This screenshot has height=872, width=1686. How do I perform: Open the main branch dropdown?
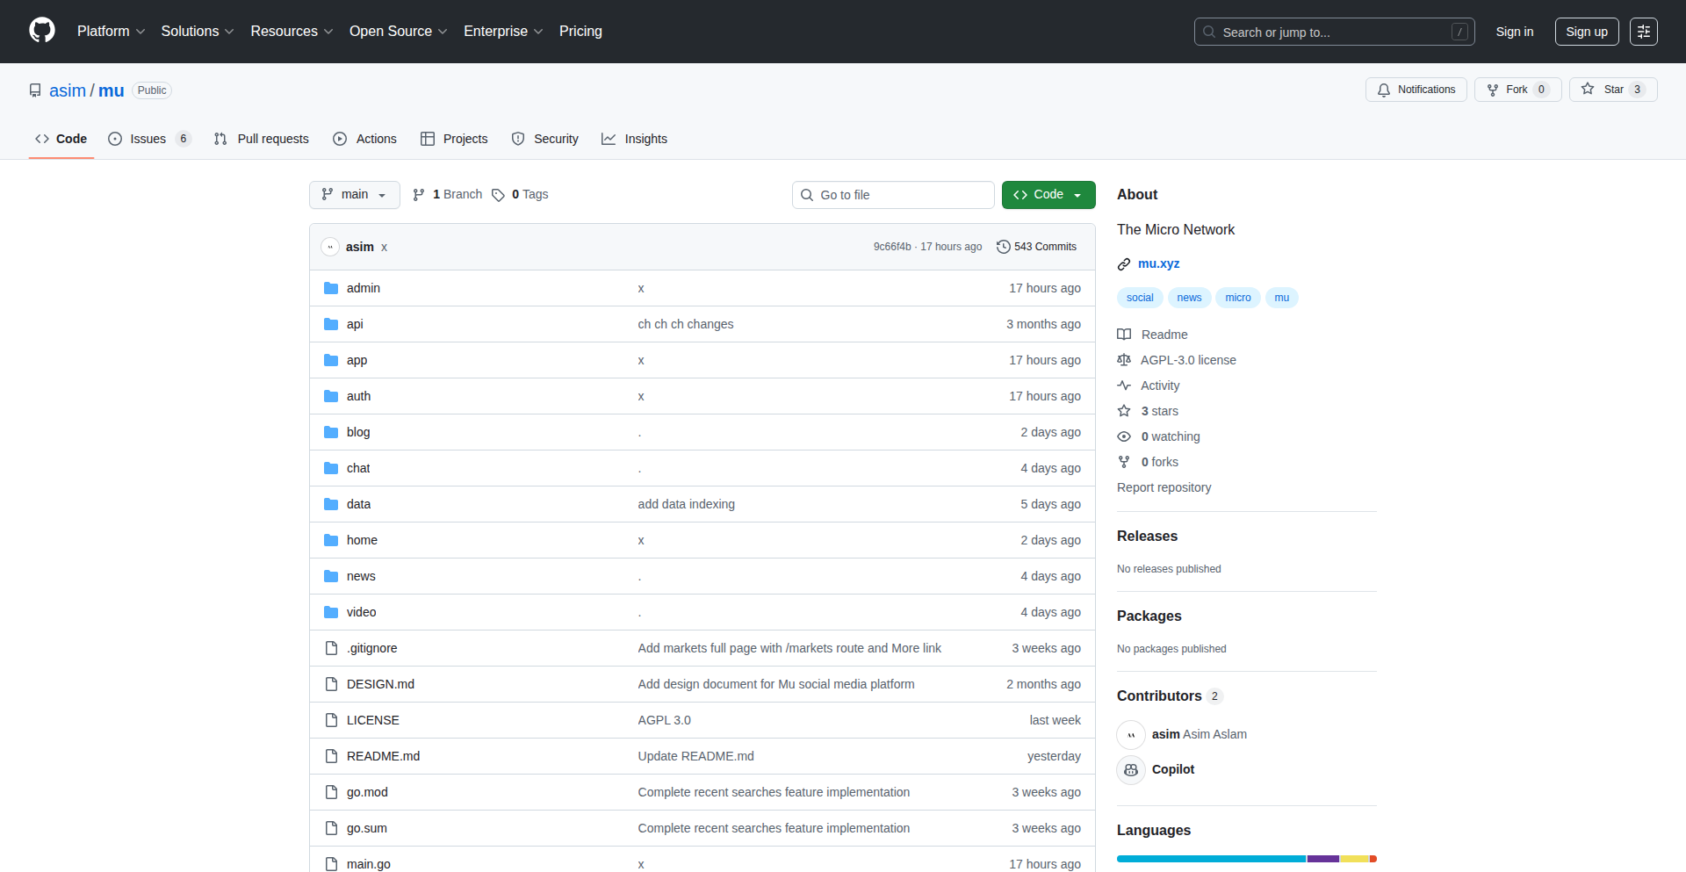click(354, 194)
